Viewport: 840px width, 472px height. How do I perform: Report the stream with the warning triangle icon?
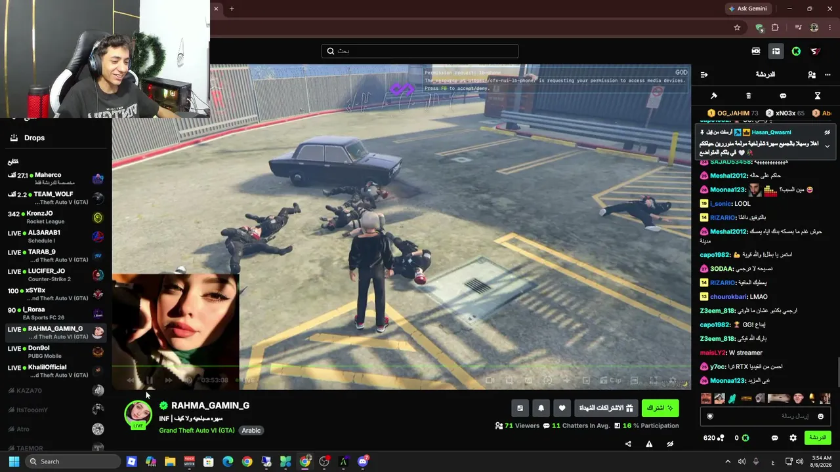[649, 444]
